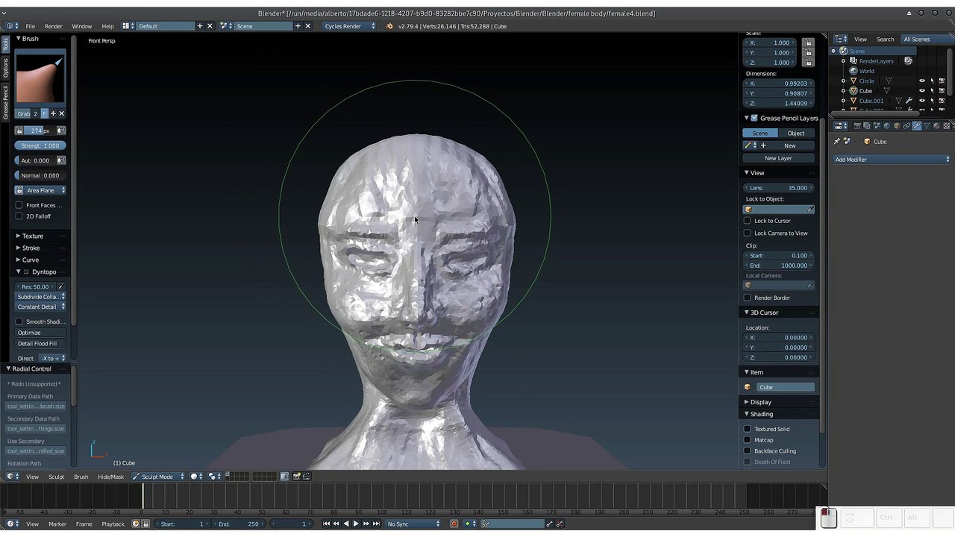The image size is (955, 537).
Task: Click the Dyntopo resolution eyedropper icon
Action: tap(60, 286)
